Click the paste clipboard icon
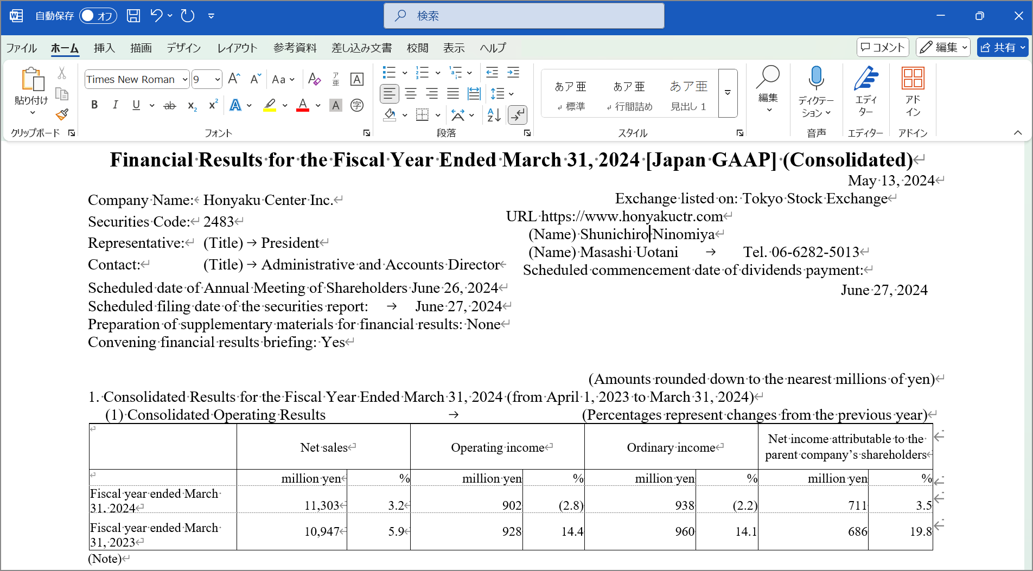This screenshot has height=571, width=1033. tap(32, 79)
